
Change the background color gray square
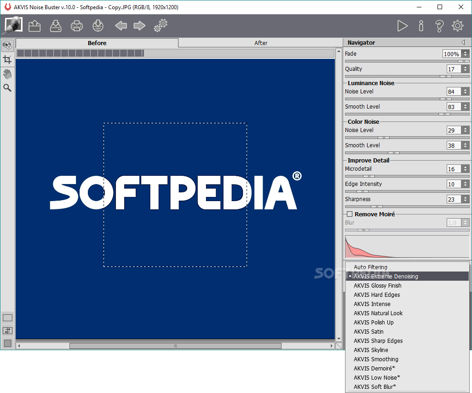[7, 343]
